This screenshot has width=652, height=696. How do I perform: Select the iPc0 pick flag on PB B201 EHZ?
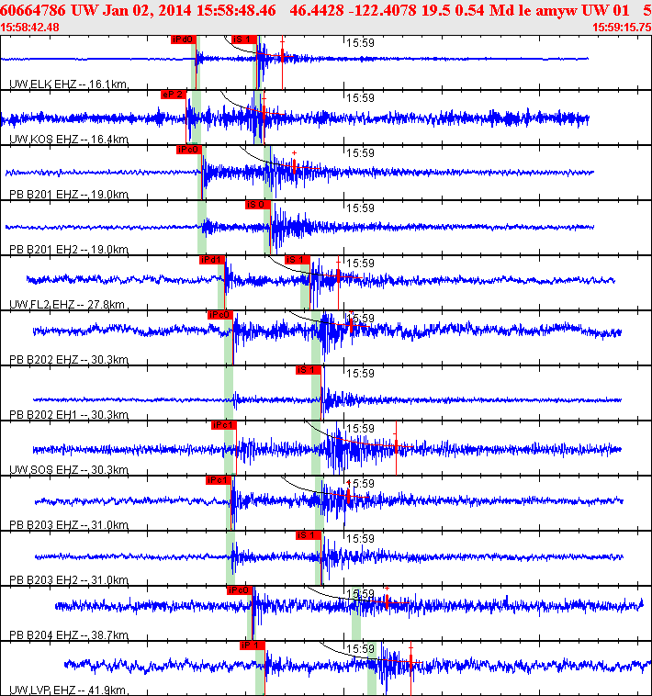click(x=189, y=150)
